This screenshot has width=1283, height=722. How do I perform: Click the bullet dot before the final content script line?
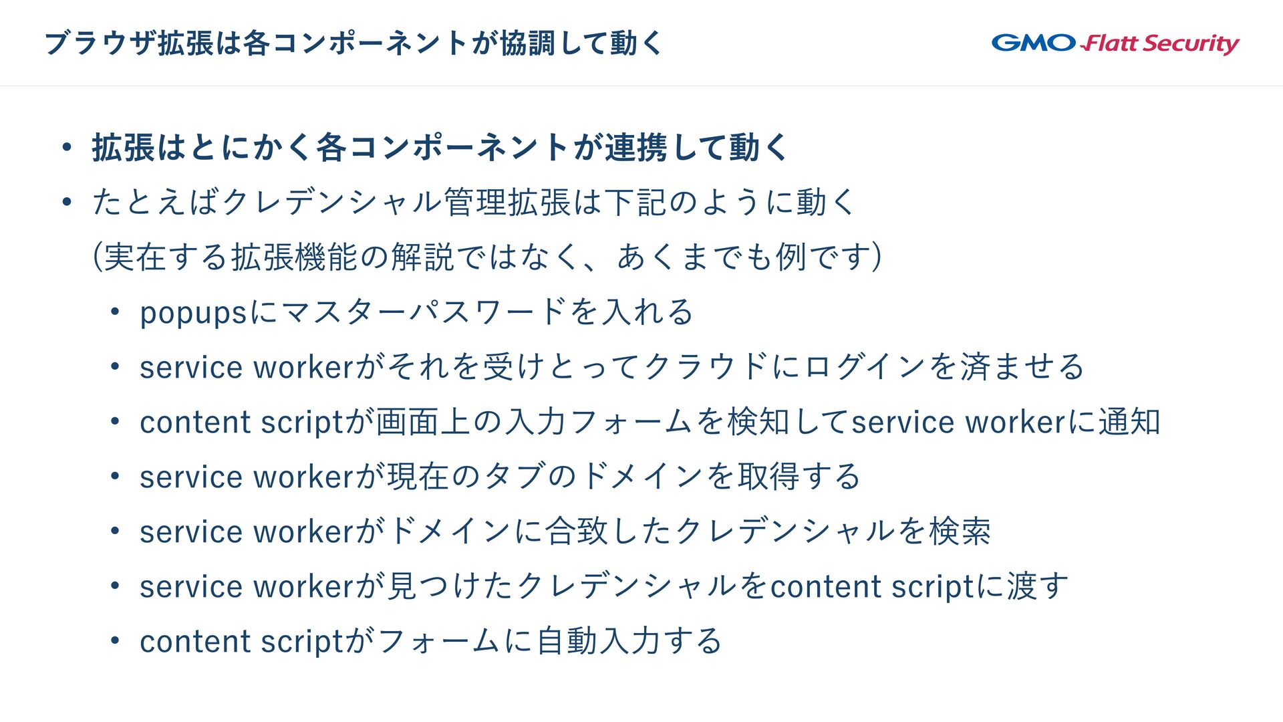coord(115,641)
